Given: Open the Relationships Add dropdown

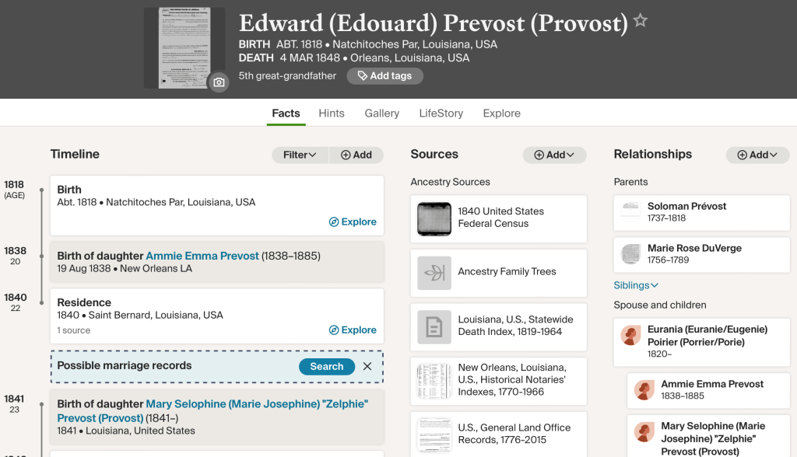Looking at the screenshot, I should point(757,155).
